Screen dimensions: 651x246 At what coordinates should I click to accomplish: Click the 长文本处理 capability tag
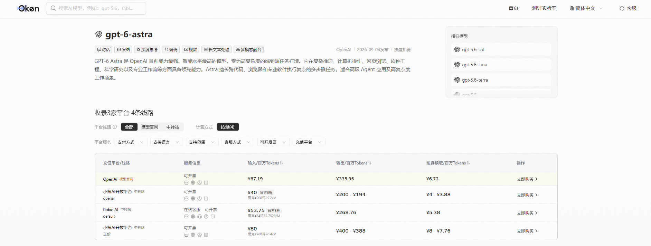pos(217,49)
